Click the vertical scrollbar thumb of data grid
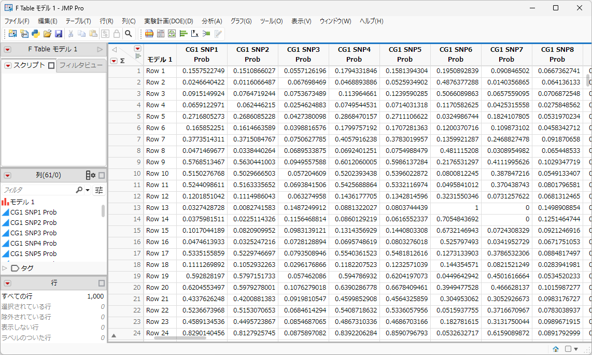This screenshot has height=355, width=592. tap(587, 80)
